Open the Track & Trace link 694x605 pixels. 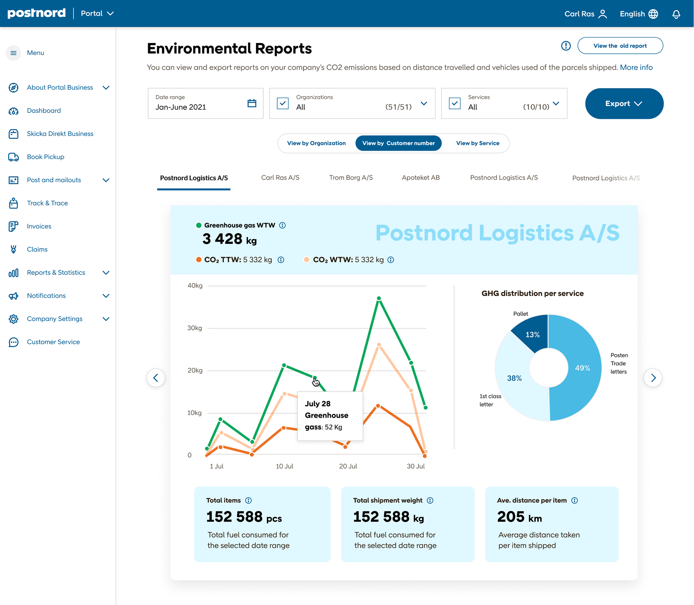coord(47,203)
